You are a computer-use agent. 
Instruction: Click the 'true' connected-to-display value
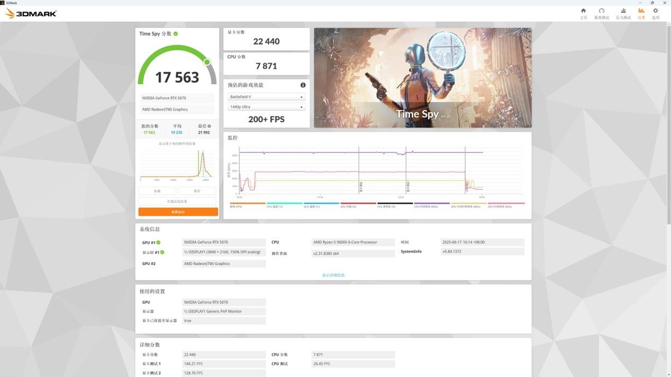point(224,321)
